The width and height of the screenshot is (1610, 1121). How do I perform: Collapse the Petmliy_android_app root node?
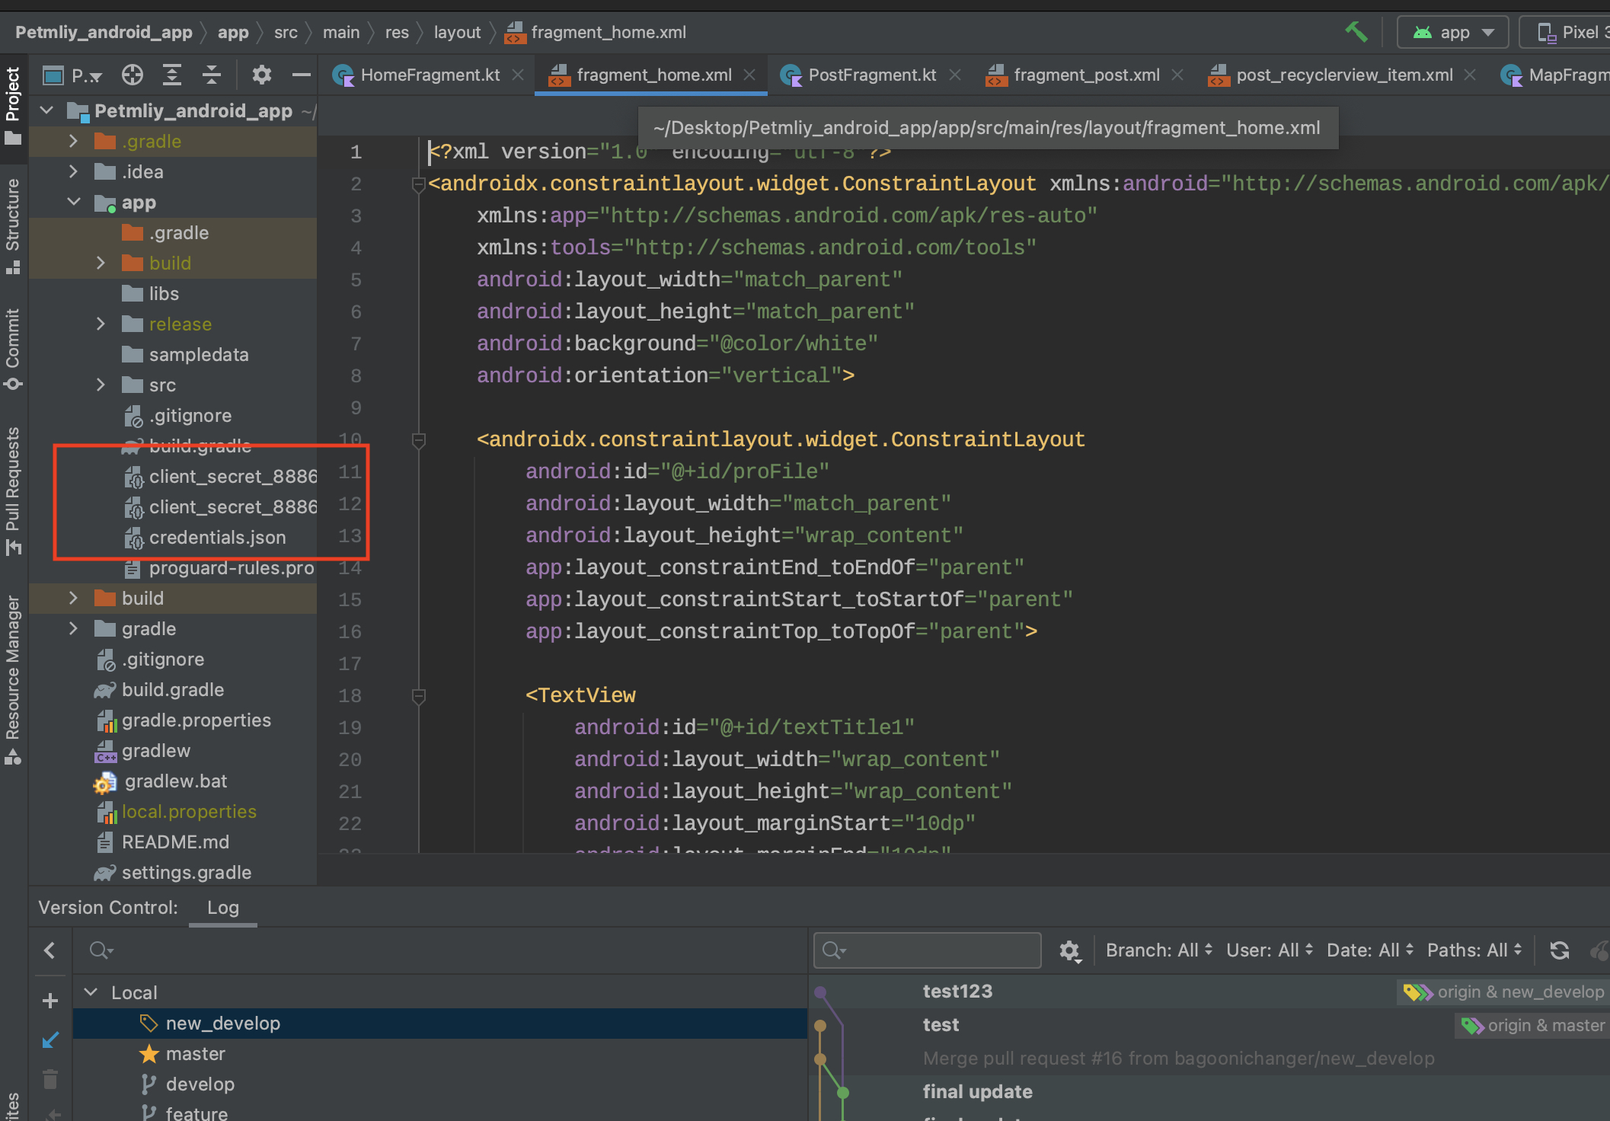(47, 111)
